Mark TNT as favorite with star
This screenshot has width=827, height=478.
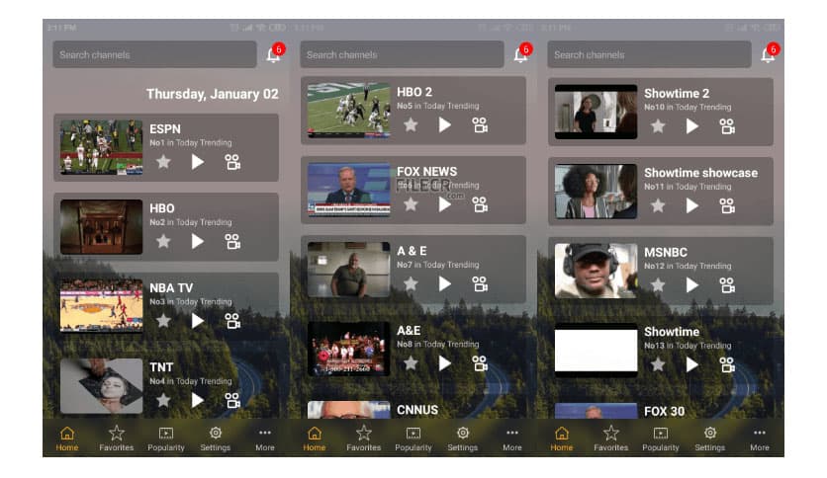click(163, 400)
